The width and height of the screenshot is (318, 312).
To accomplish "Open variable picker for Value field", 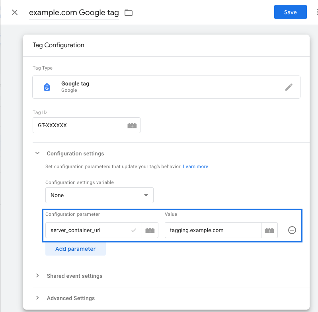I will click(x=269, y=230).
